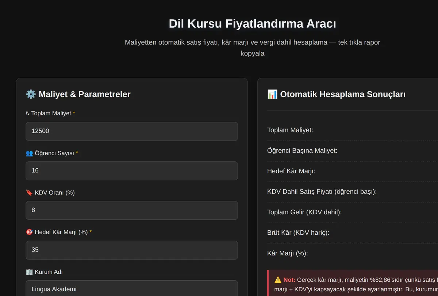Screen dimensions: 438x296
Task: Click the Toplam Maliyet input field
Action: pyautogui.click(x=132, y=131)
